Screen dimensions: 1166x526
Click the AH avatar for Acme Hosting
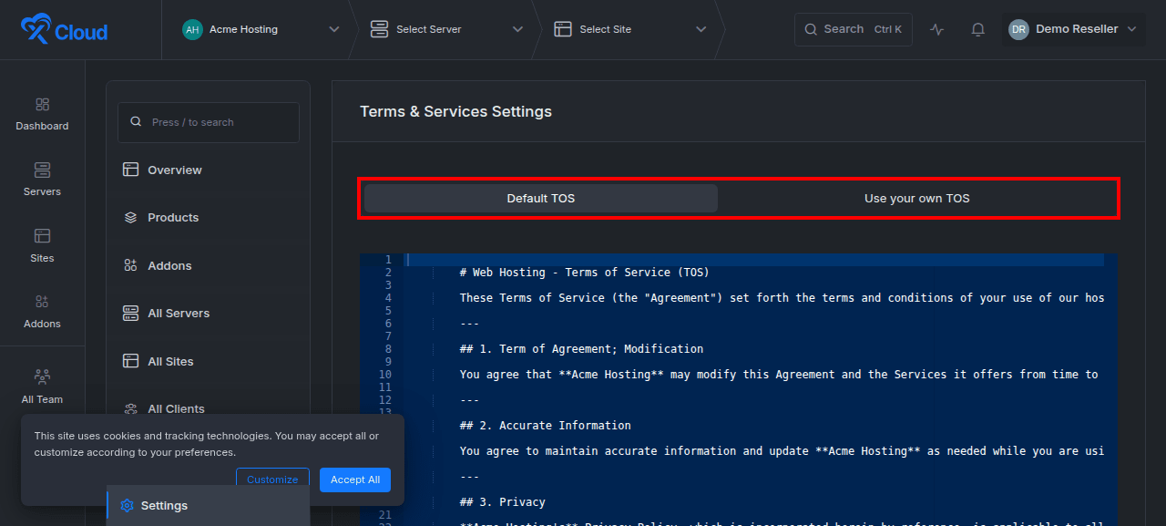(192, 29)
